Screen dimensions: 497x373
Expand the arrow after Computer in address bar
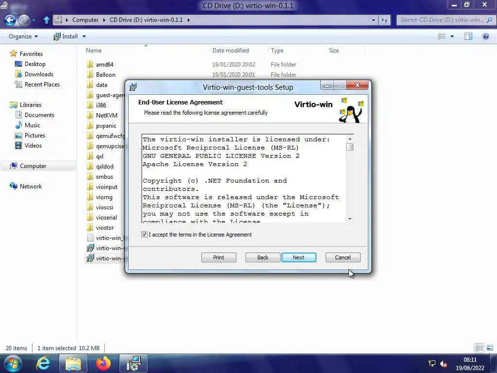[x=104, y=20]
